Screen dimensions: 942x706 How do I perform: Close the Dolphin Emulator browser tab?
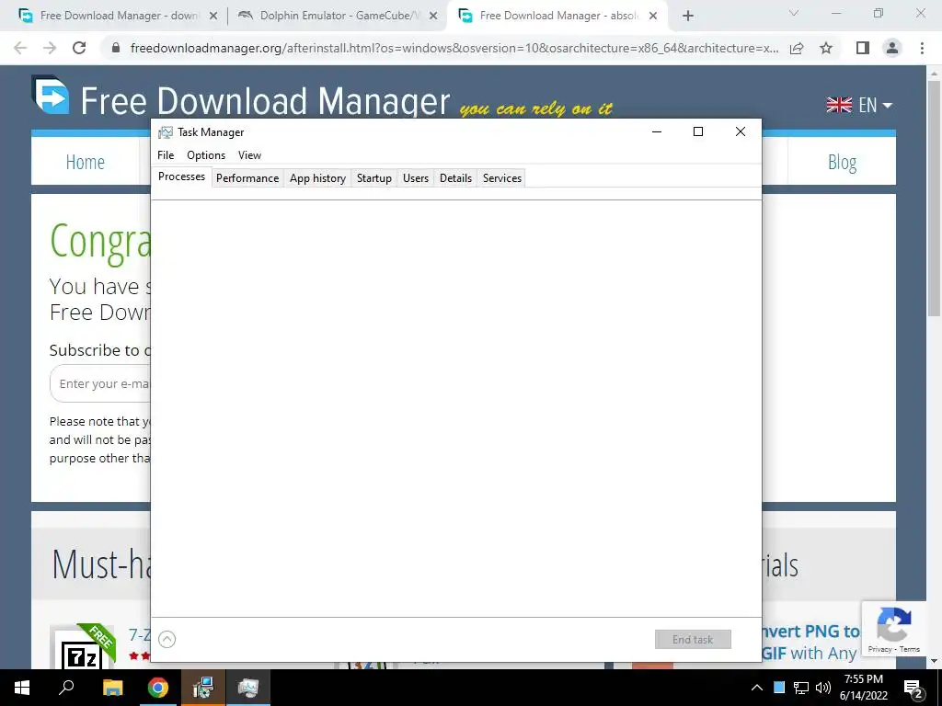[x=433, y=17]
